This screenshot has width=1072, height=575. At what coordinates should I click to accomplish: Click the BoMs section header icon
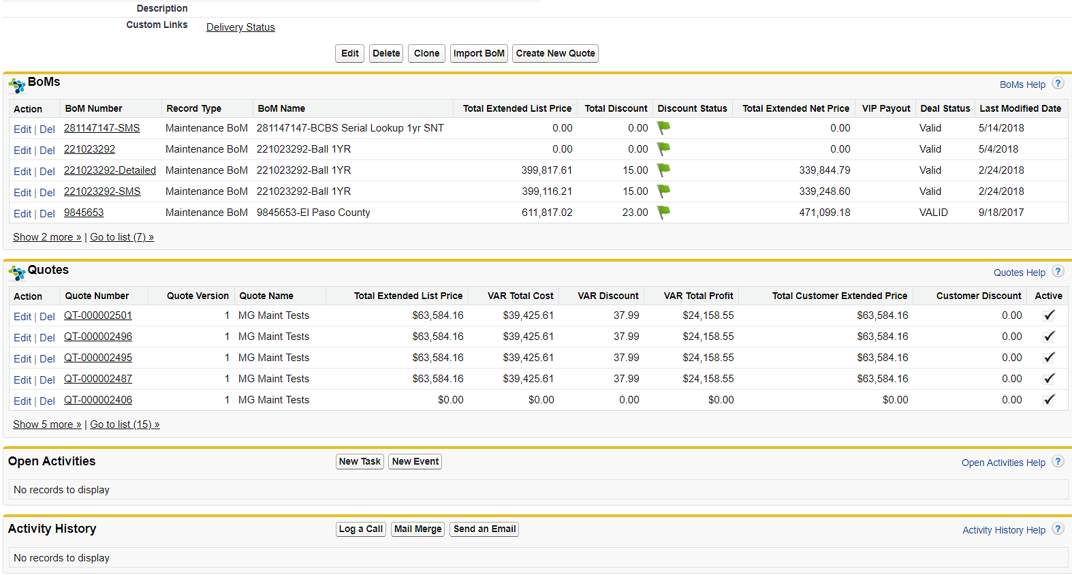[x=17, y=85]
